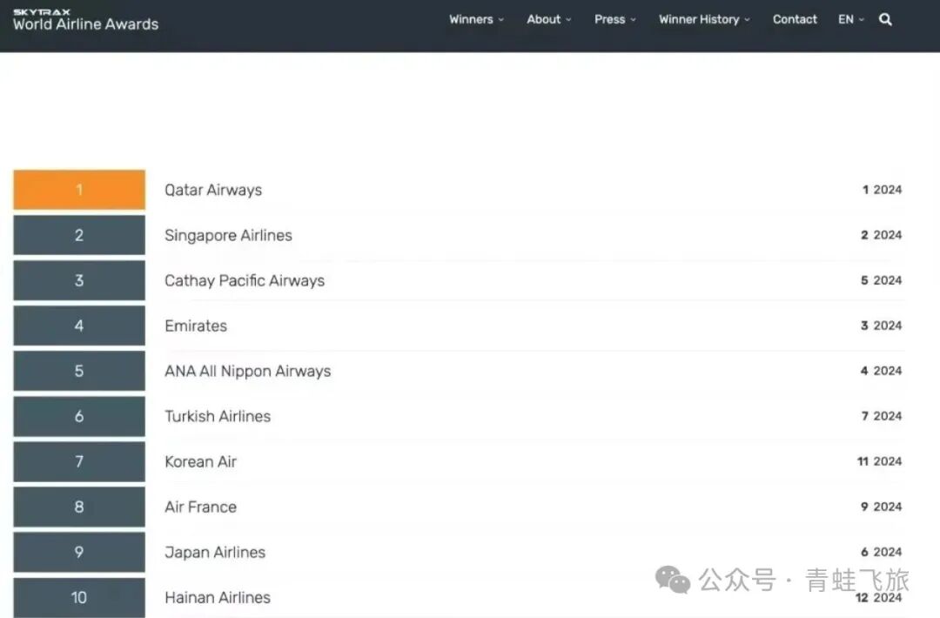Click Cathay Pacific's 2024 rank value
Image resolution: width=940 pixels, height=618 pixels.
(881, 280)
